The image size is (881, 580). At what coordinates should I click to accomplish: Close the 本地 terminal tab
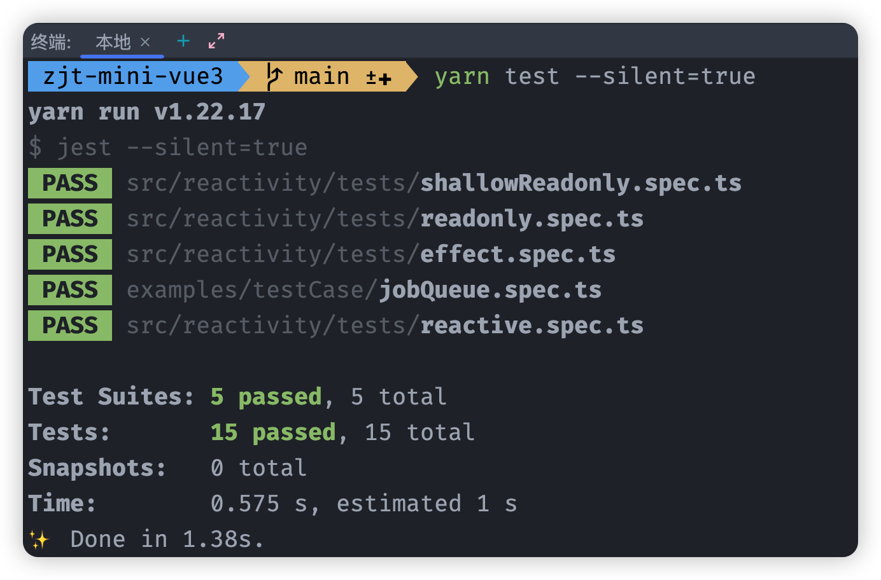click(x=145, y=42)
